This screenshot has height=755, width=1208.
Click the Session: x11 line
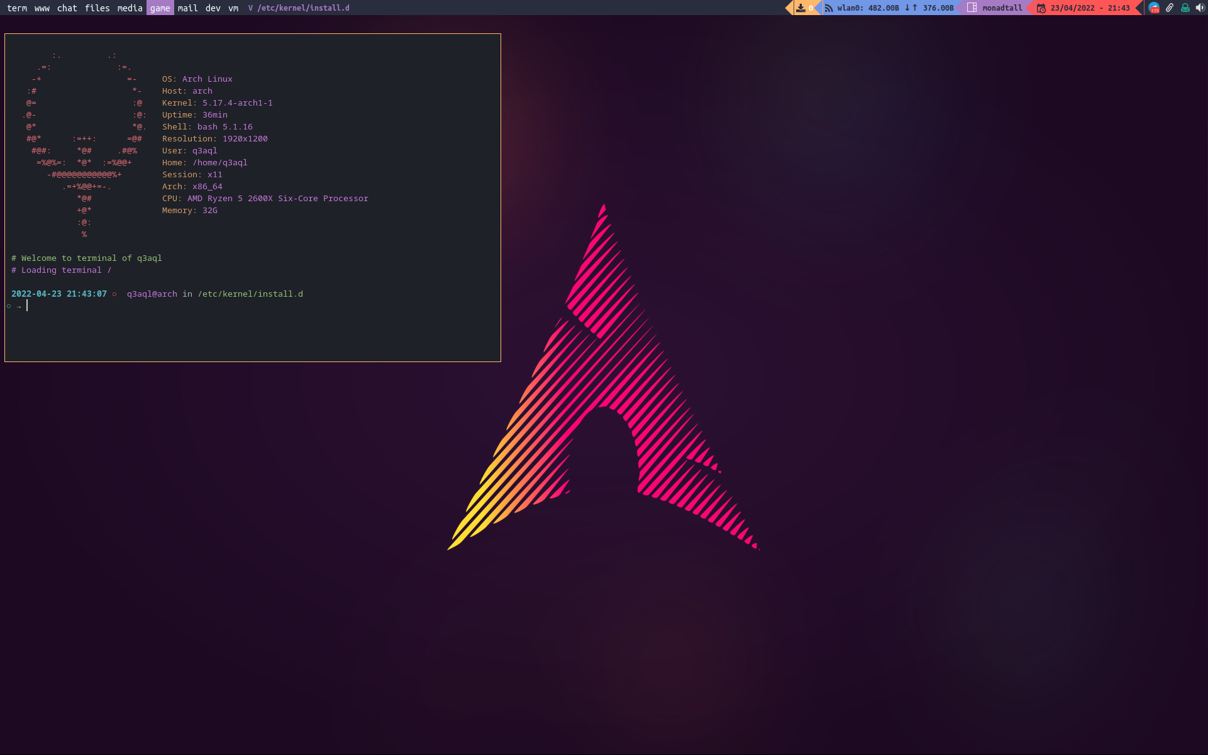point(192,175)
